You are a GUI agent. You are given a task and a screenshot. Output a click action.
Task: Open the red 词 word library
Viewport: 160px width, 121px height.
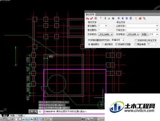(140, 18)
